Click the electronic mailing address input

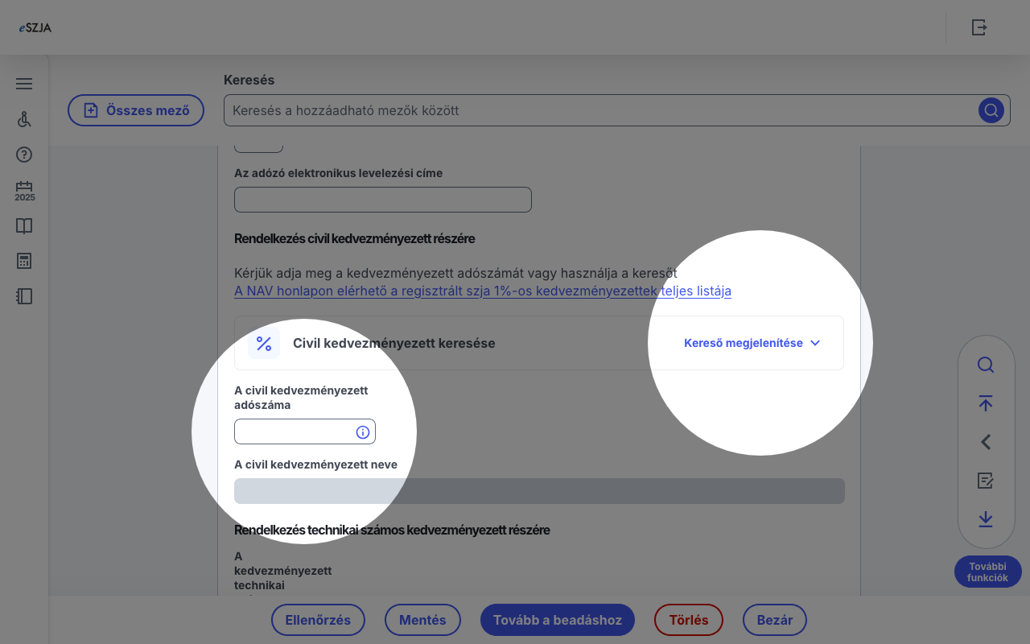382,200
